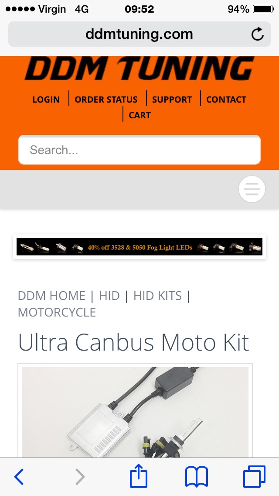View the shopping CART

coord(139,115)
